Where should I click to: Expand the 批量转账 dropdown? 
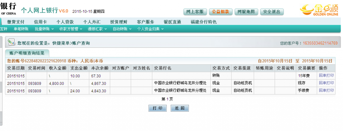coord(44,29)
